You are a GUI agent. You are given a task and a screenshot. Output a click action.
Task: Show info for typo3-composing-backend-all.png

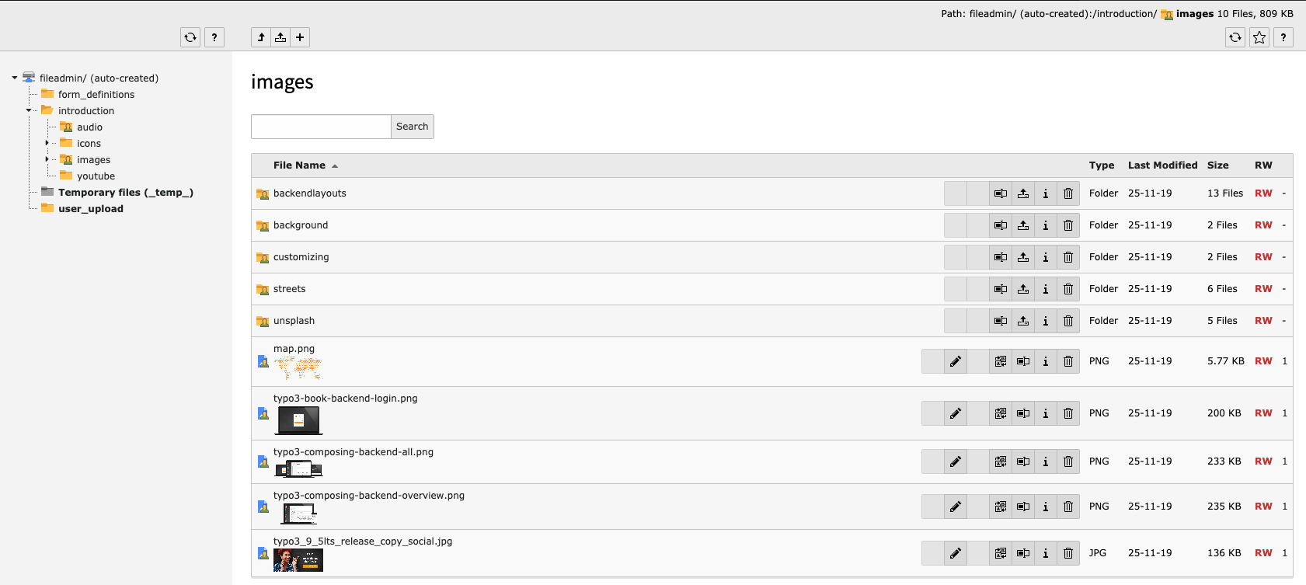pos(1046,461)
